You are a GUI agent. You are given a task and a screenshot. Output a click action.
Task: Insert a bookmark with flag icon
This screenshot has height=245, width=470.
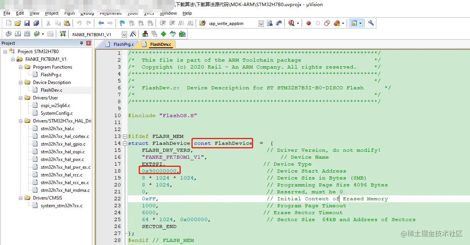[123, 23]
